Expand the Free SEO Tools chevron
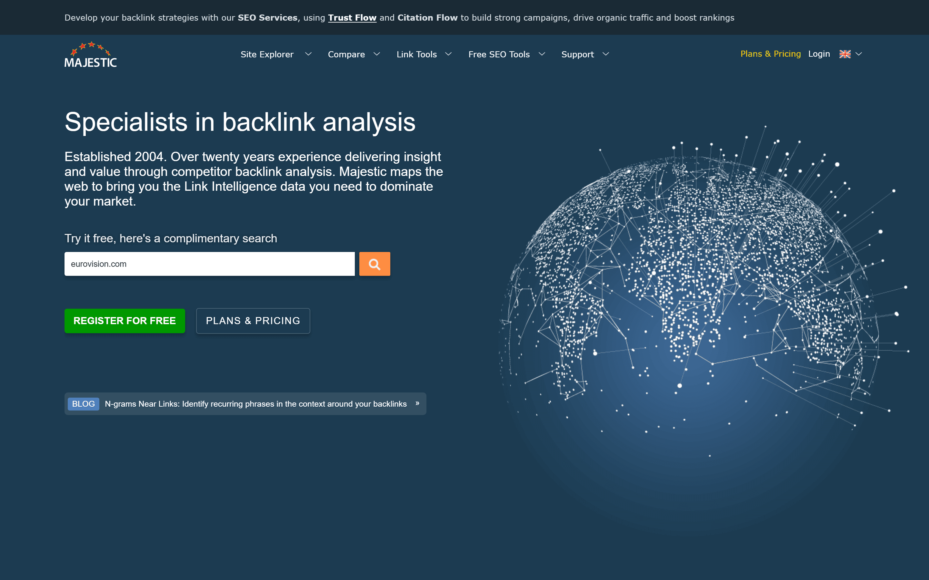Image resolution: width=929 pixels, height=580 pixels. (x=542, y=54)
